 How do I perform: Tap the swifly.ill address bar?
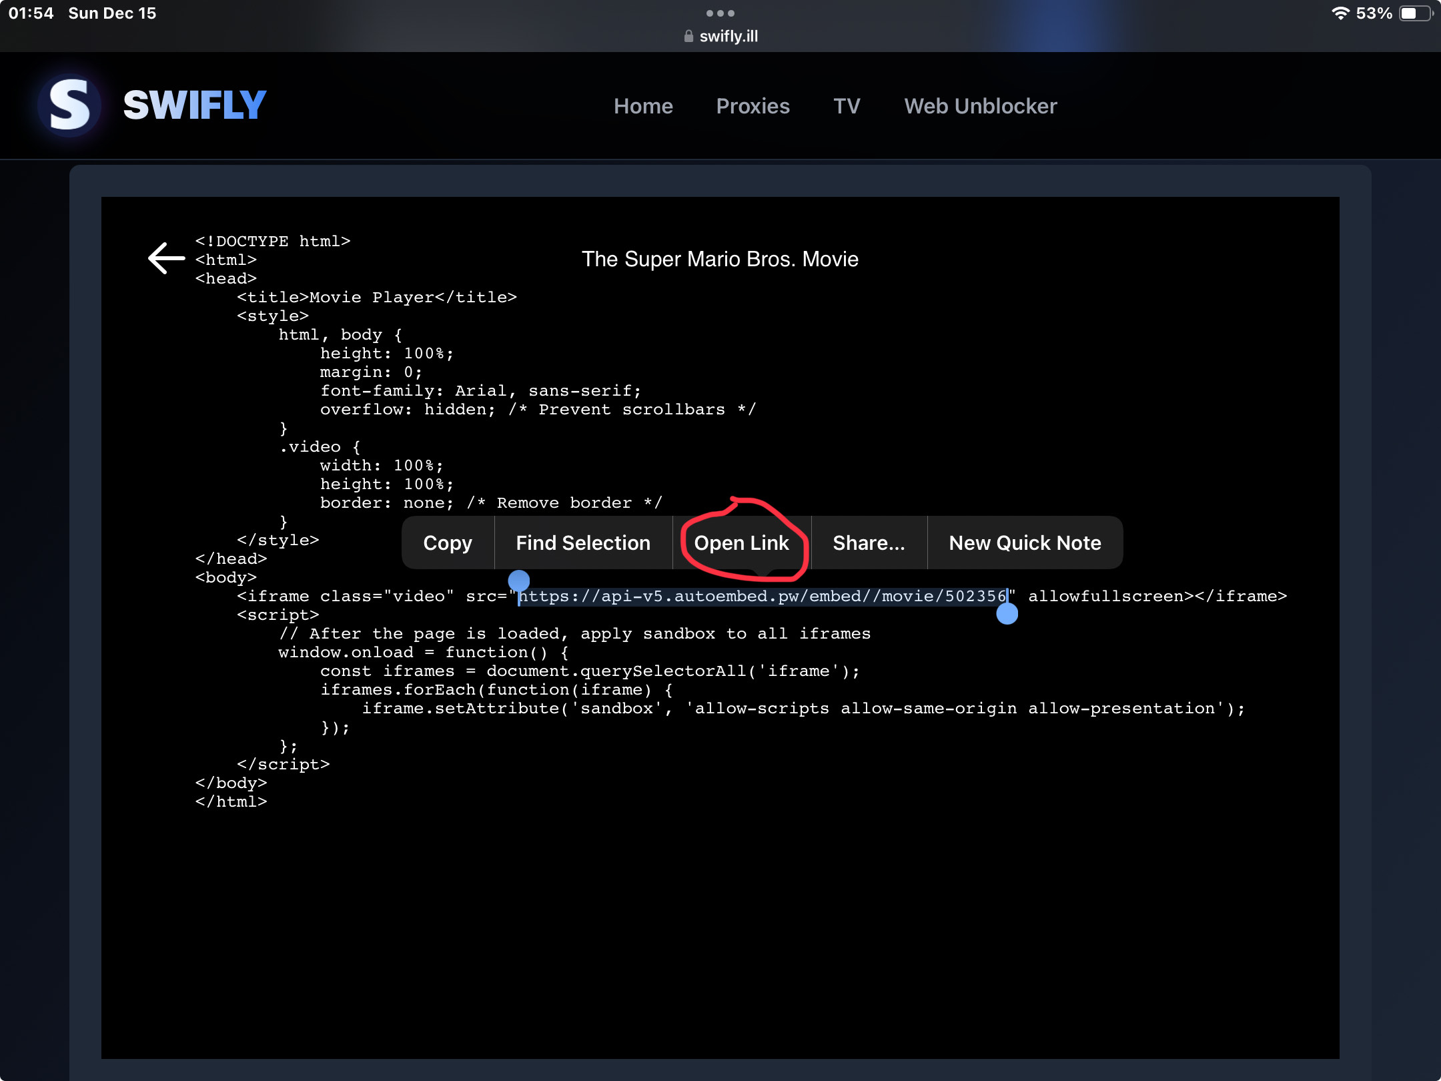tap(720, 36)
